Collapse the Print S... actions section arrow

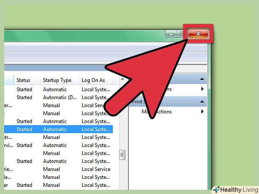tap(202, 102)
